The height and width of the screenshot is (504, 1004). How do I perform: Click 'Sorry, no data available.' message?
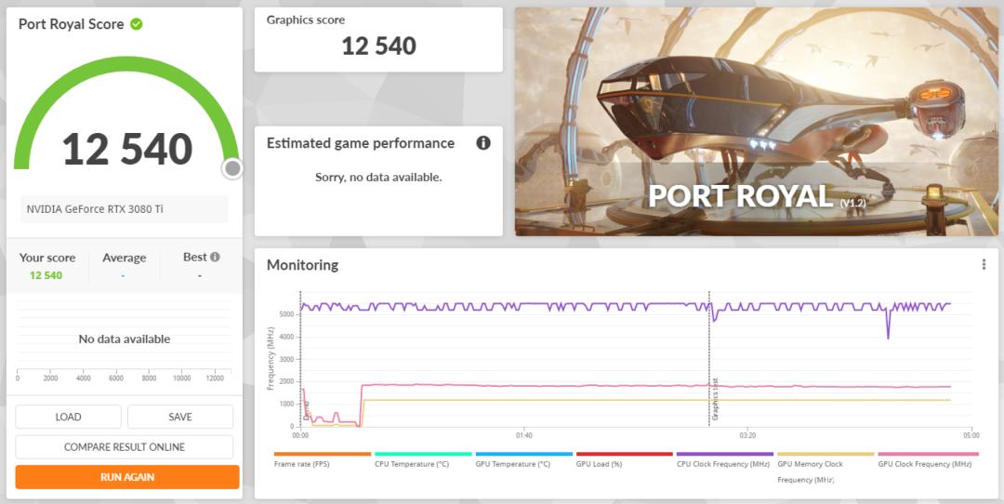click(x=378, y=177)
